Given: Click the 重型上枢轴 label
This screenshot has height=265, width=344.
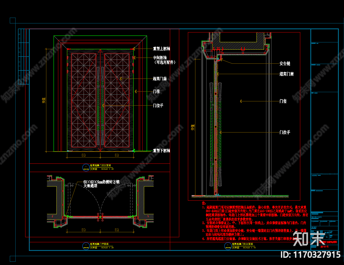Looking at the screenshot, I should point(161,49).
